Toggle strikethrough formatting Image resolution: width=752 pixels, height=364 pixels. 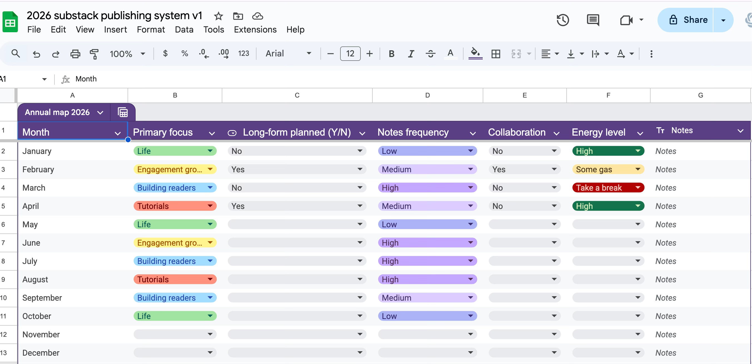430,54
